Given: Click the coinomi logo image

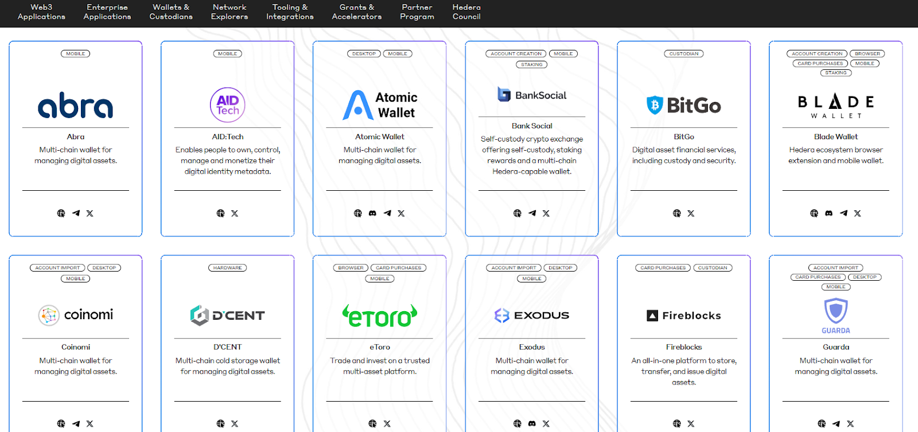Looking at the screenshot, I should click(x=76, y=315).
